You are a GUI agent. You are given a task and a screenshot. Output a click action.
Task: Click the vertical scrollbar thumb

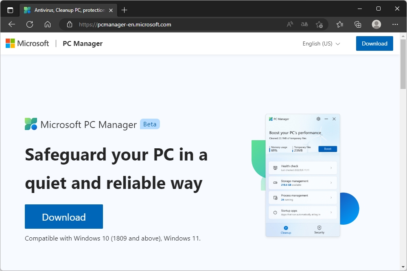(x=403, y=64)
